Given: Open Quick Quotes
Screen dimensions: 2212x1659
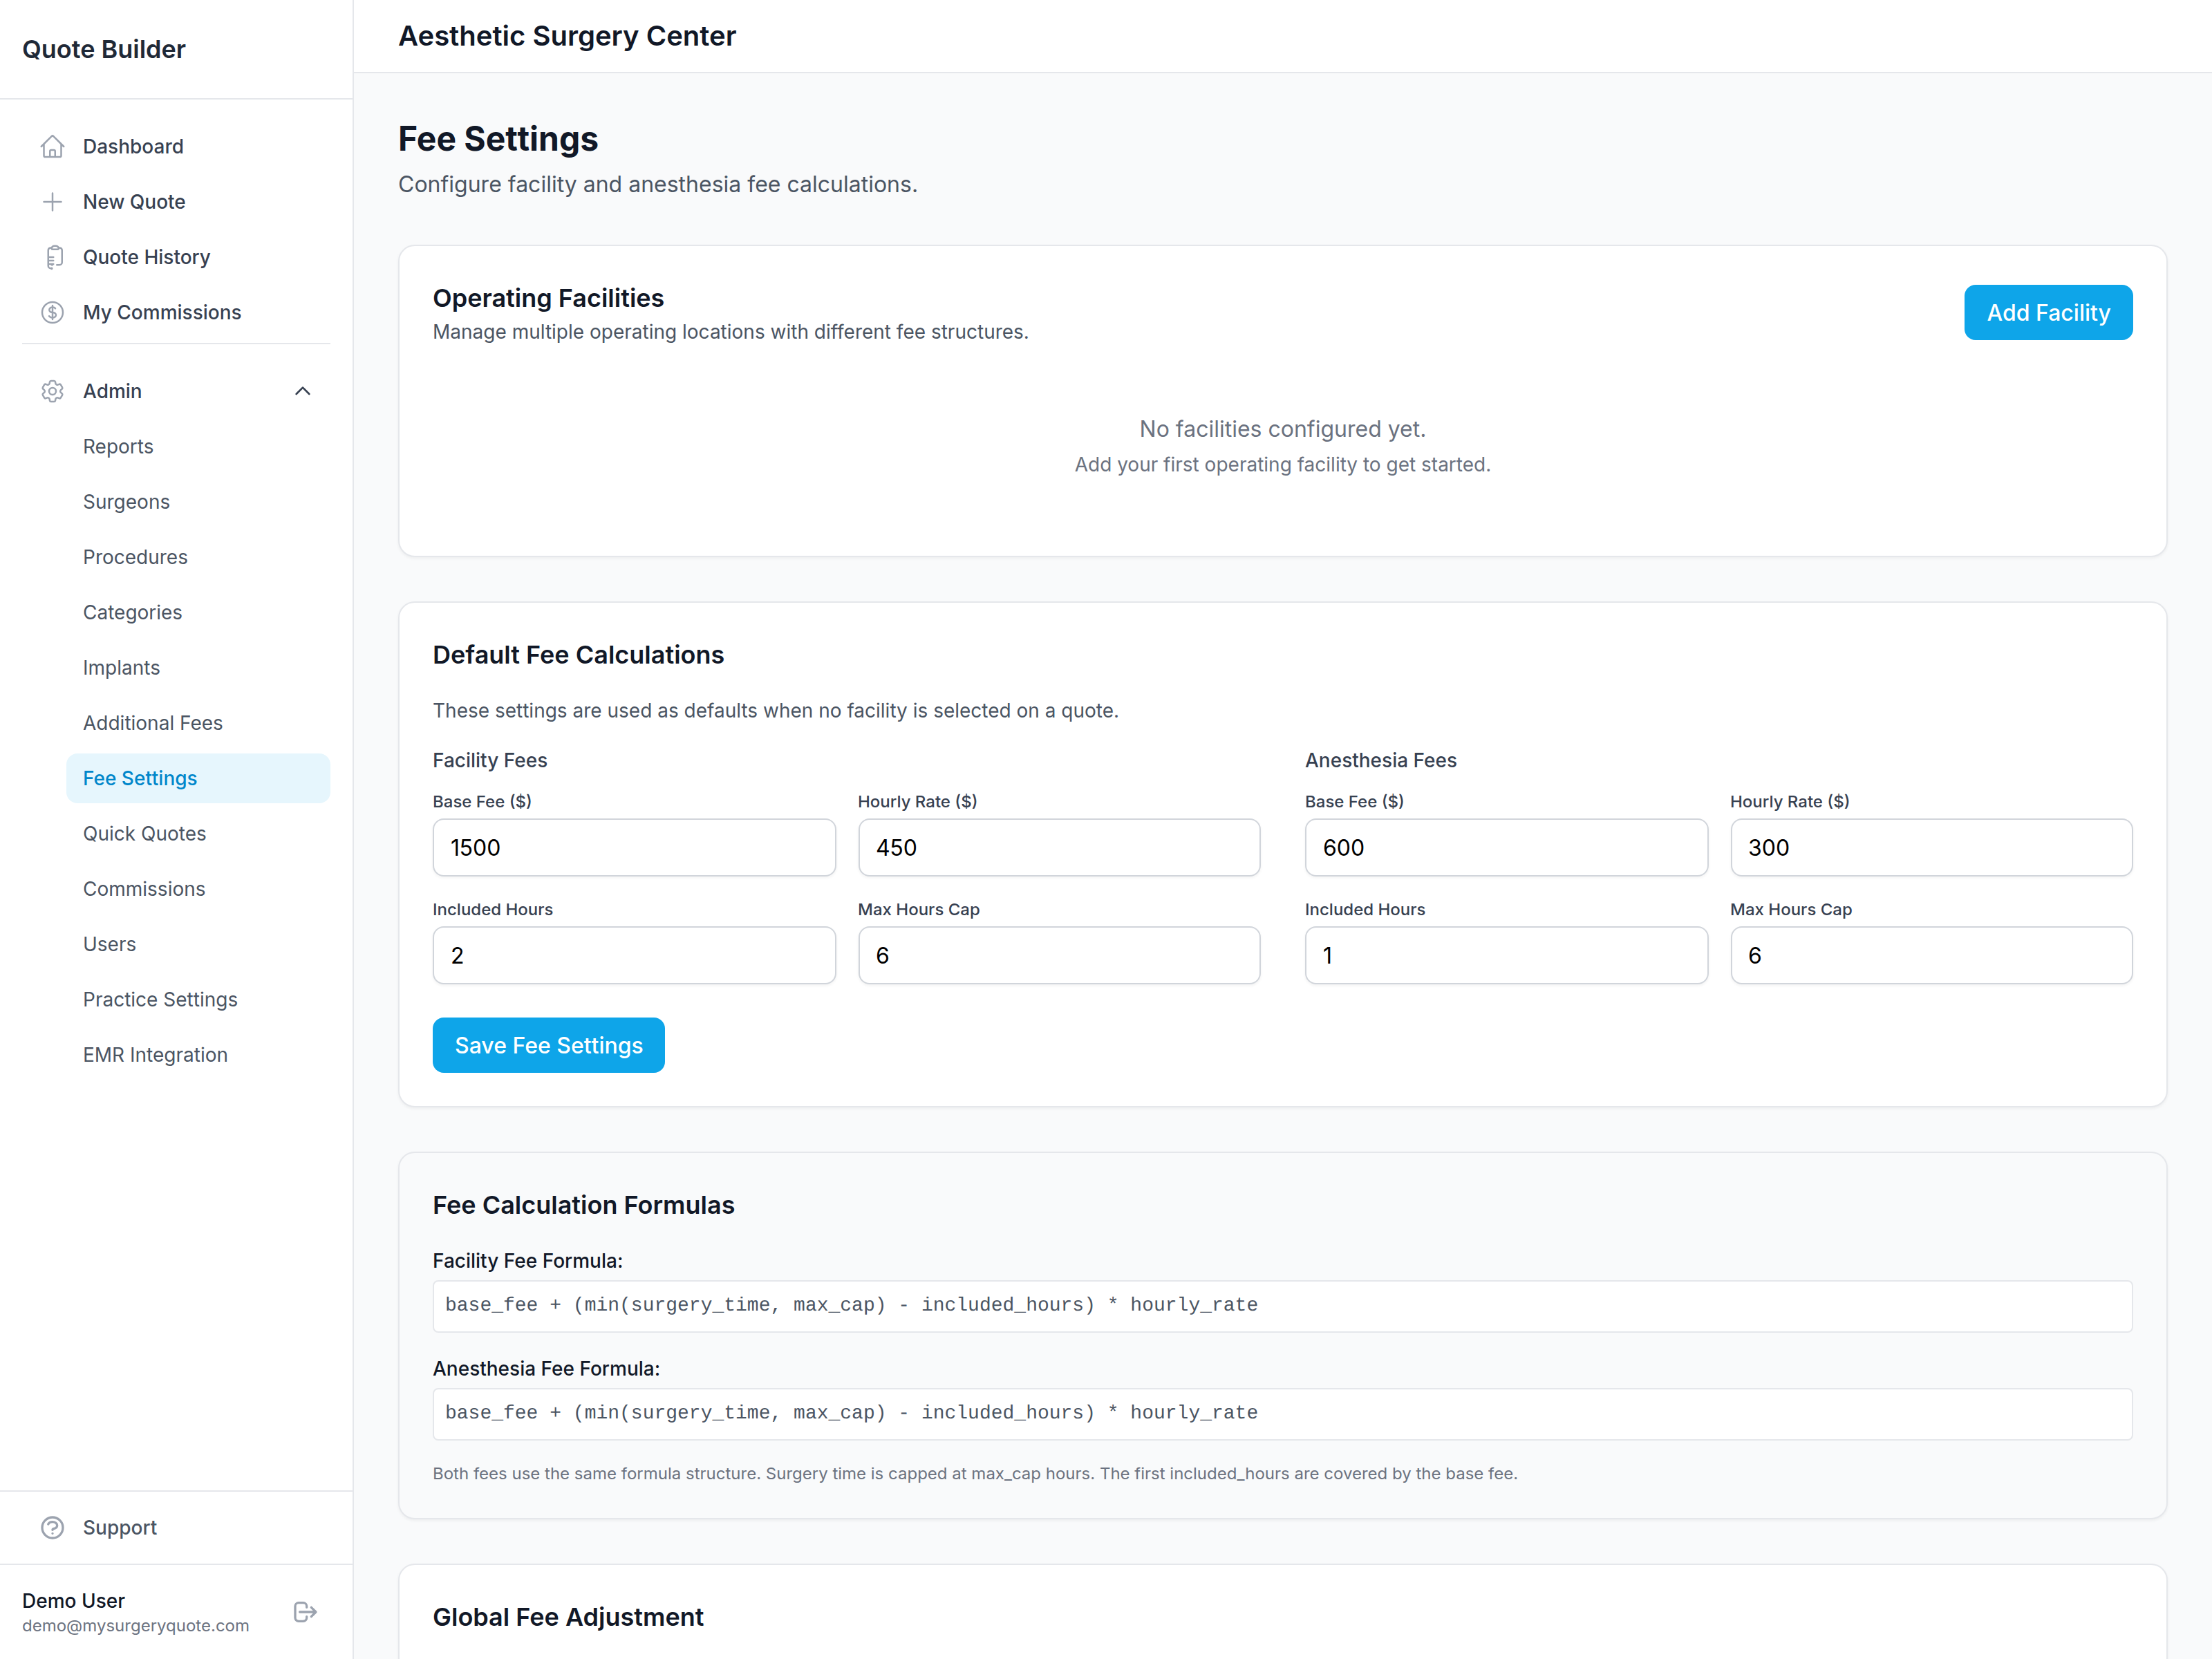Looking at the screenshot, I should (x=198, y=833).
